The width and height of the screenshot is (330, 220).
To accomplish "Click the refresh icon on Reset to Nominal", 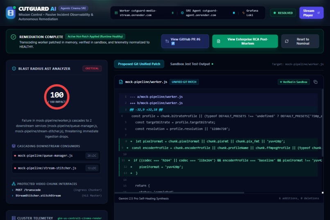I will tap(287, 41).
